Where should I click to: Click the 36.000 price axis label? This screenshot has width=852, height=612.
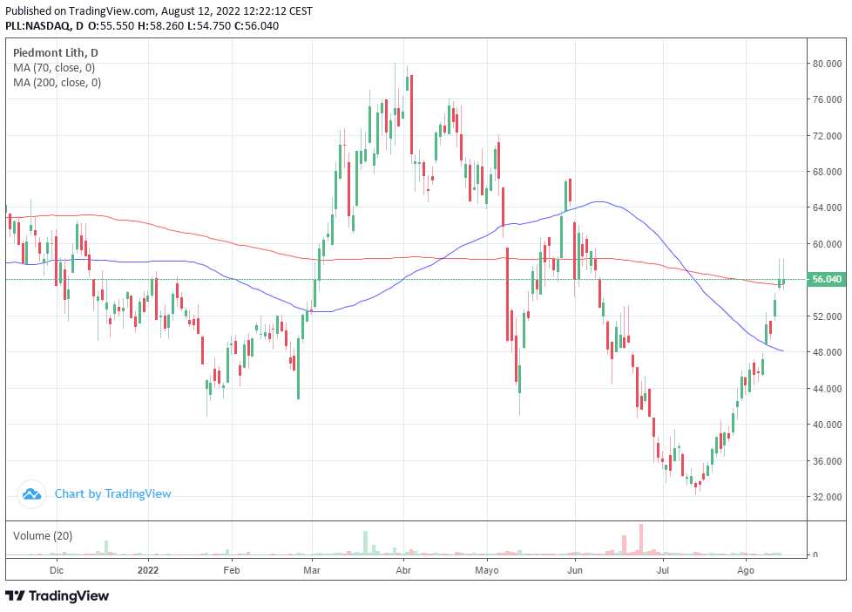[x=827, y=461]
